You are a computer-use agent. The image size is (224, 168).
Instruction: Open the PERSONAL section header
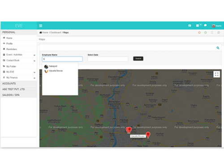tap(19, 32)
